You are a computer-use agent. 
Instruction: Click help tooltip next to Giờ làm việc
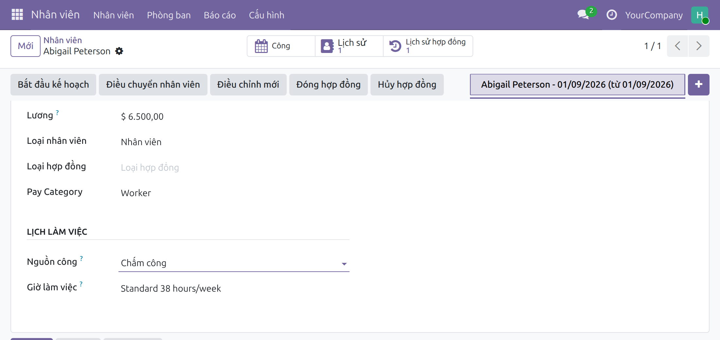tap(81, 284)
